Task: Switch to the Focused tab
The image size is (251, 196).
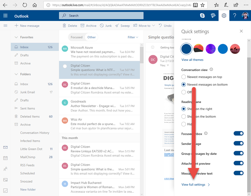Action: (77, 37)
